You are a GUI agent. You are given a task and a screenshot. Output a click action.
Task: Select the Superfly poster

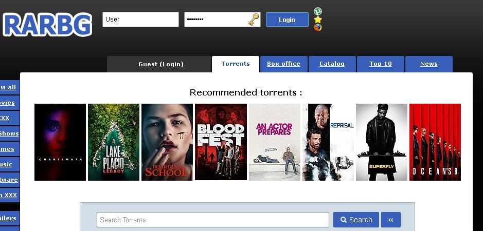[x=382, y=142]
